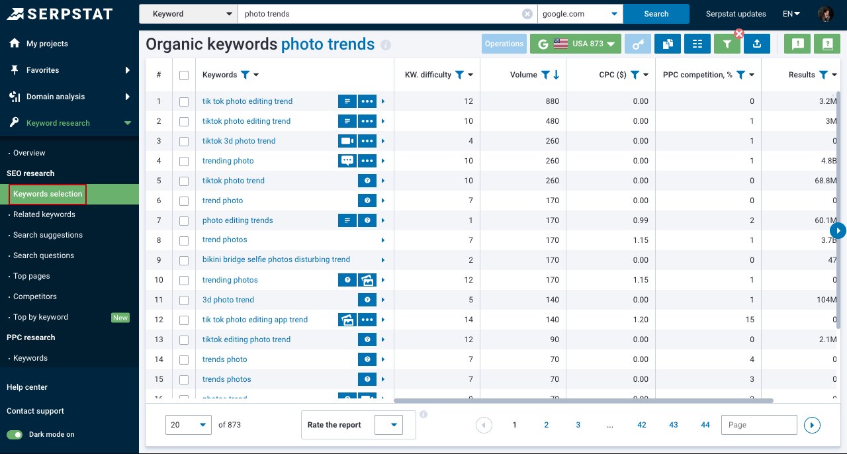This screenshot has width=847, height=454.
Task: Open the EN language dropdown
Action: [791, 14]
